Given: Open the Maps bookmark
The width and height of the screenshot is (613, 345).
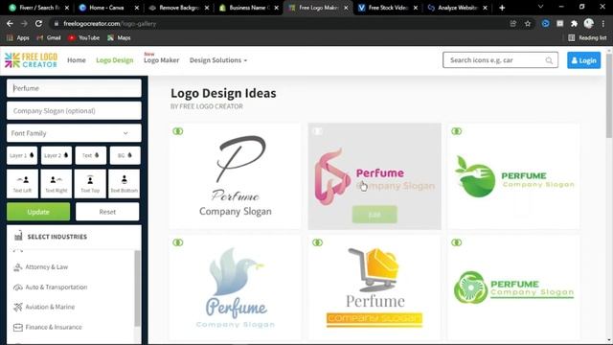Looking at the screenshot, I should tap(119, 38).
